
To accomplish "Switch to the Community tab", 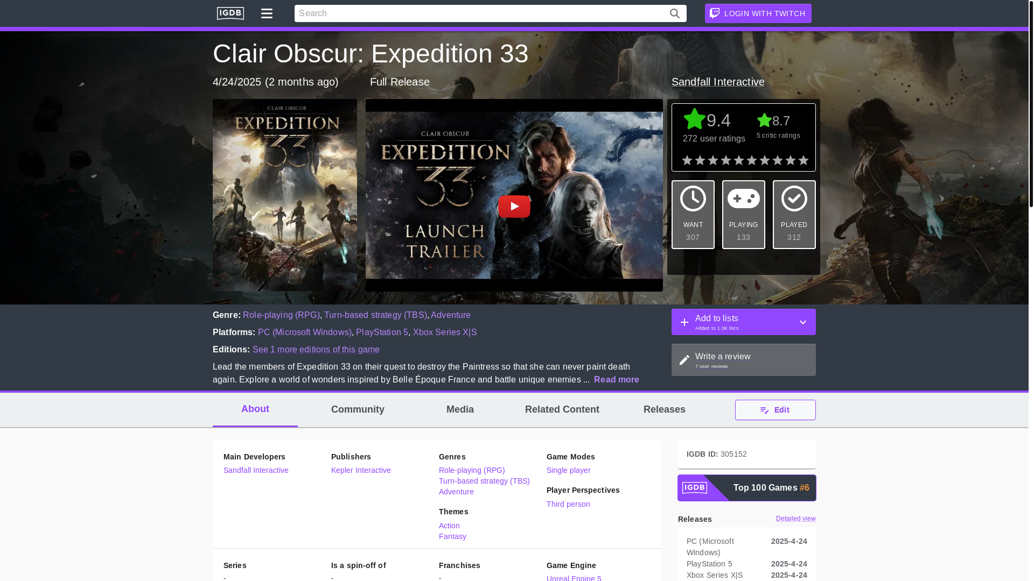I will click(x=358, y=410).
